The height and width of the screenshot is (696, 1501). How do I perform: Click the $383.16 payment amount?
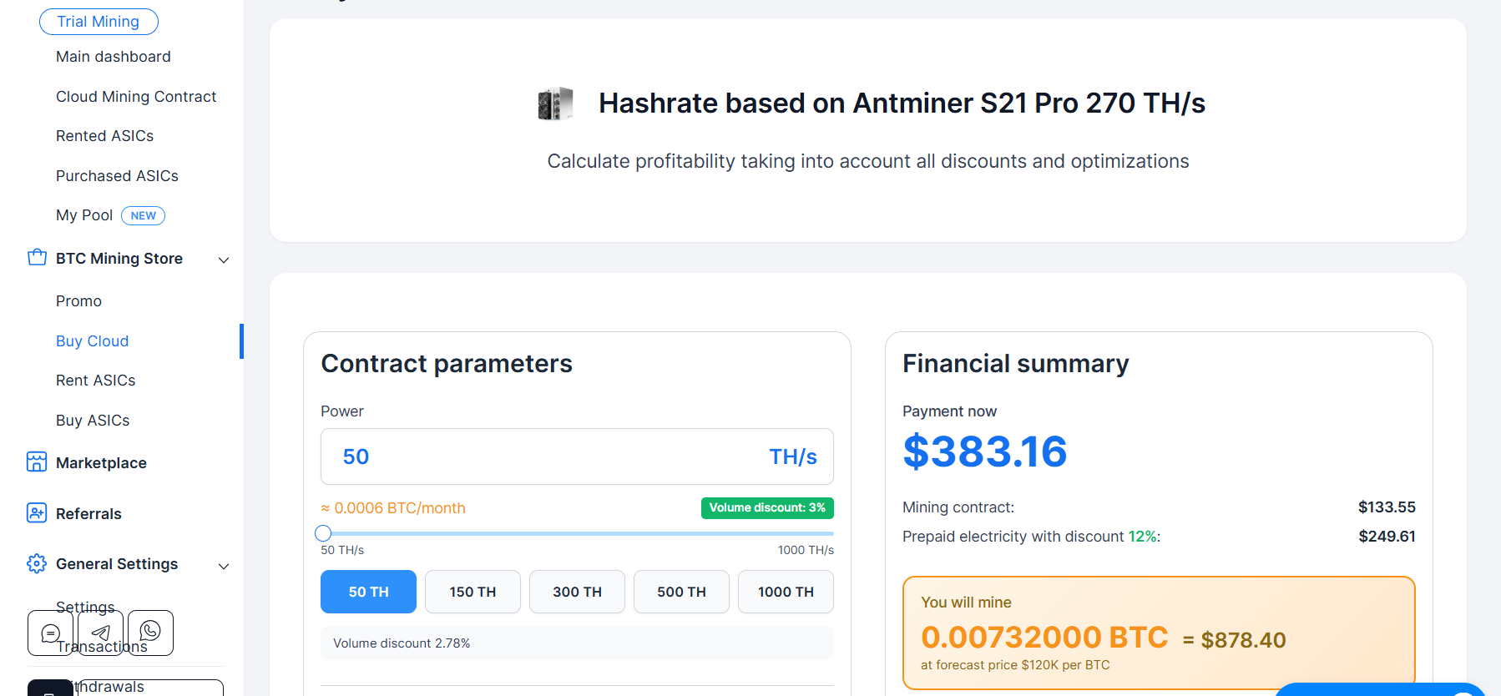(985, 451)
